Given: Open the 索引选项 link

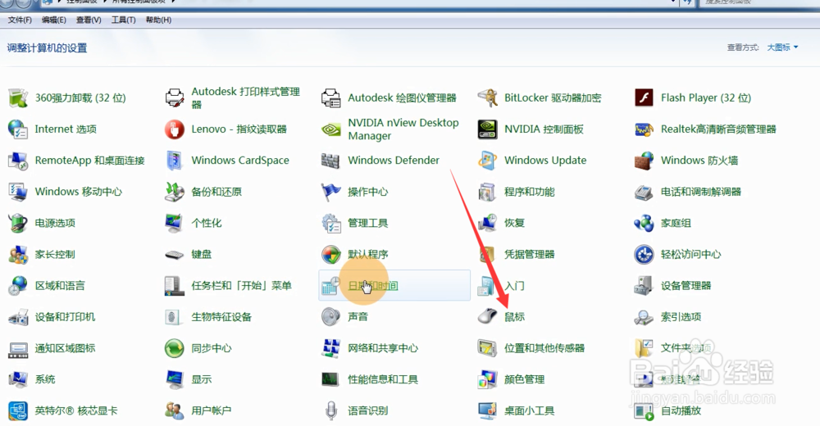Looking at the screenshot, I should tap(681, 317).
